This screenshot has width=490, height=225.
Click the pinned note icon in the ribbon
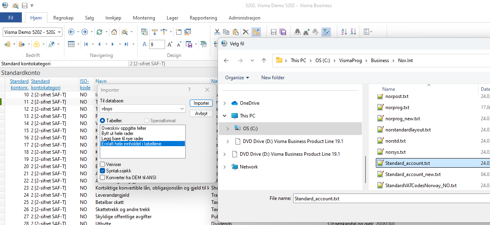tap(256, 32)
